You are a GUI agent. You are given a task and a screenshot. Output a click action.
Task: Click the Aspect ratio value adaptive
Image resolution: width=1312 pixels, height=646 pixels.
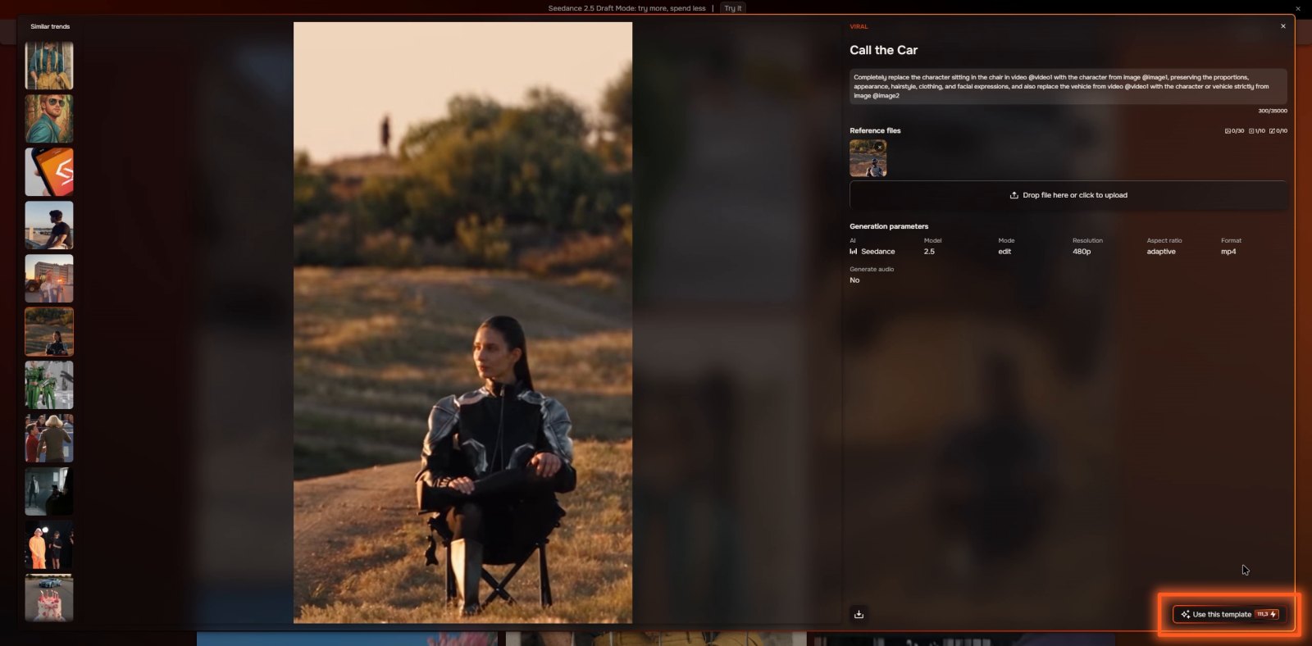[1161, 252]
